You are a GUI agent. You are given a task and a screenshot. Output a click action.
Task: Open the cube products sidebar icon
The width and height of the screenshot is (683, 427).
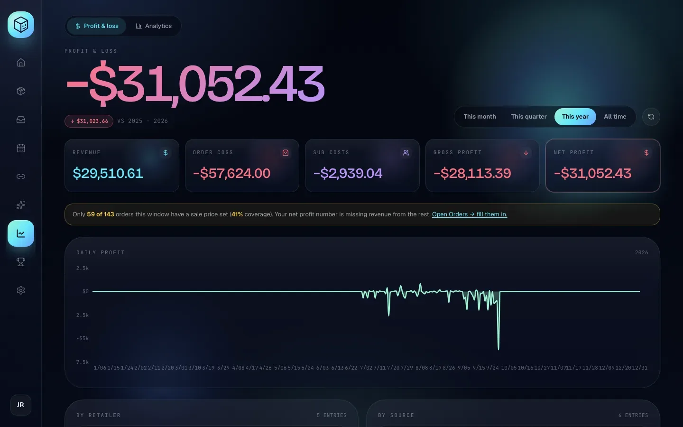[21, 91]
